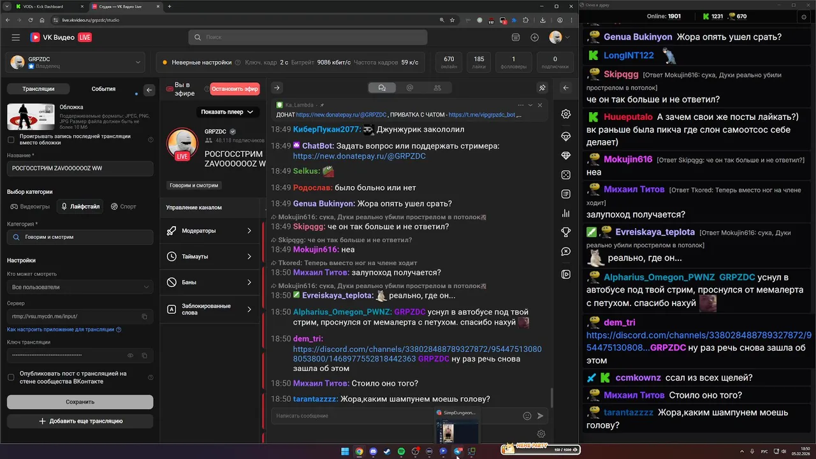Click the Сохранить button

click(x=80, y=402)
